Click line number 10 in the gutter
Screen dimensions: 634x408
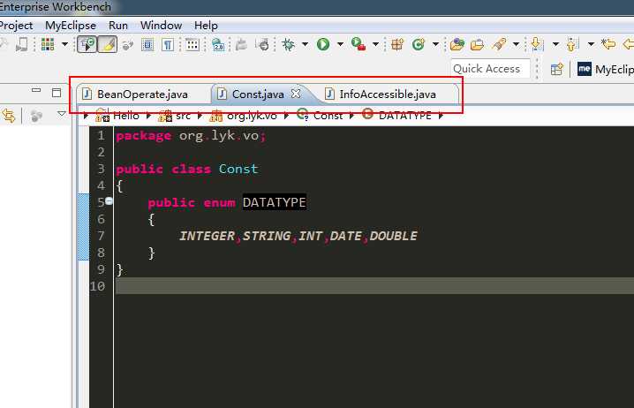[97, 286]
